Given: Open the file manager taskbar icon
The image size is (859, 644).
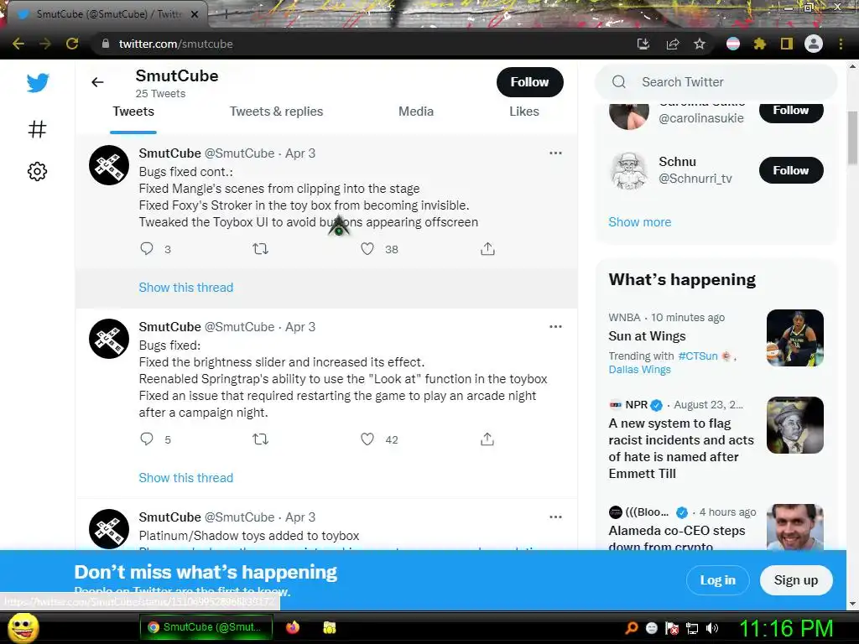Looking at the screenshot, I should (x=329, y=627).
